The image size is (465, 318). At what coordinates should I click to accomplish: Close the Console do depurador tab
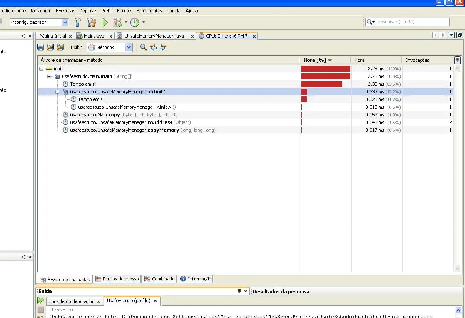click(98, 301)
